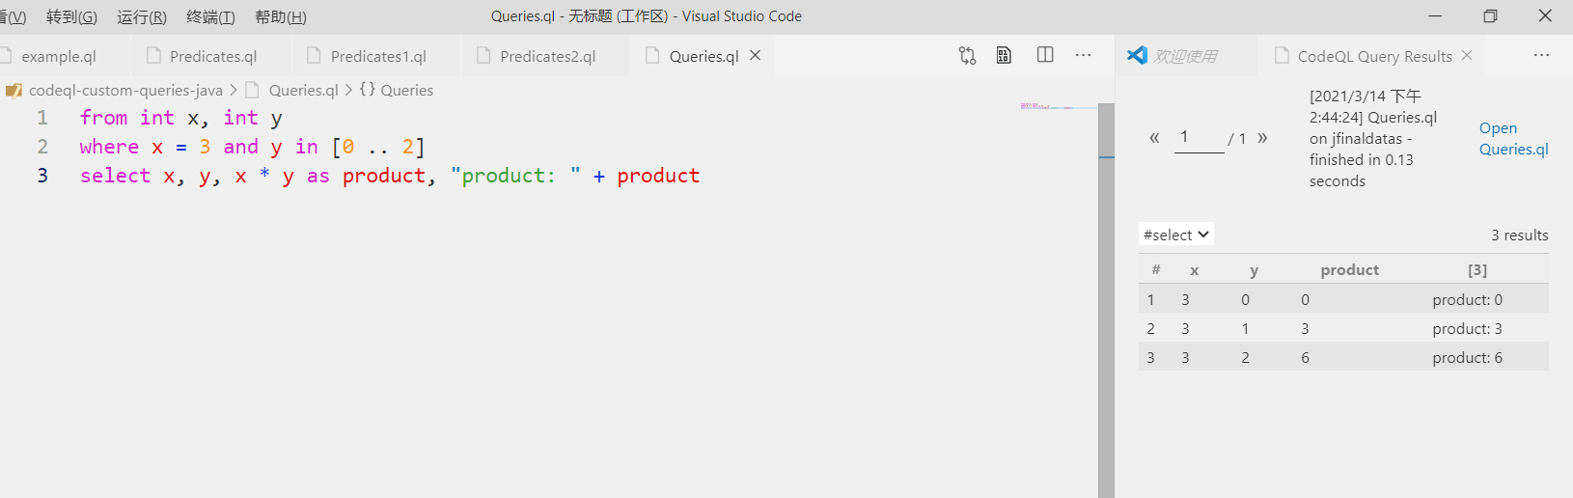Click the 'where' keyword on line 2
The width and height of the screenshot is (1573, 498).
[109, 147]
